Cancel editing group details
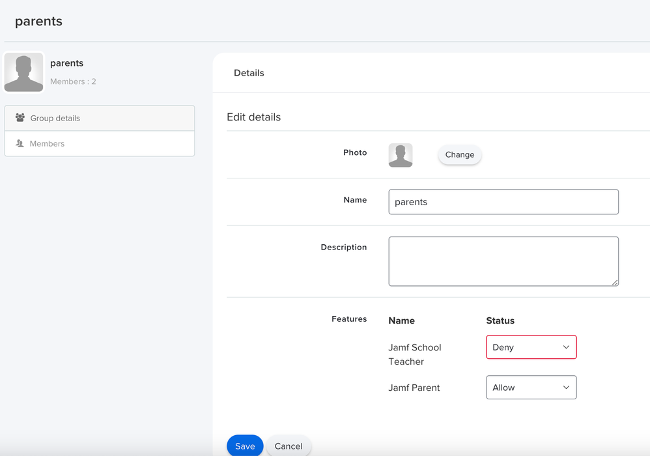Viewport: 650px width, 456px height. coord(289,446)
